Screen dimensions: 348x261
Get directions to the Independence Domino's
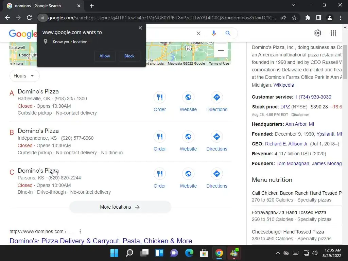[x=217, y=141]
